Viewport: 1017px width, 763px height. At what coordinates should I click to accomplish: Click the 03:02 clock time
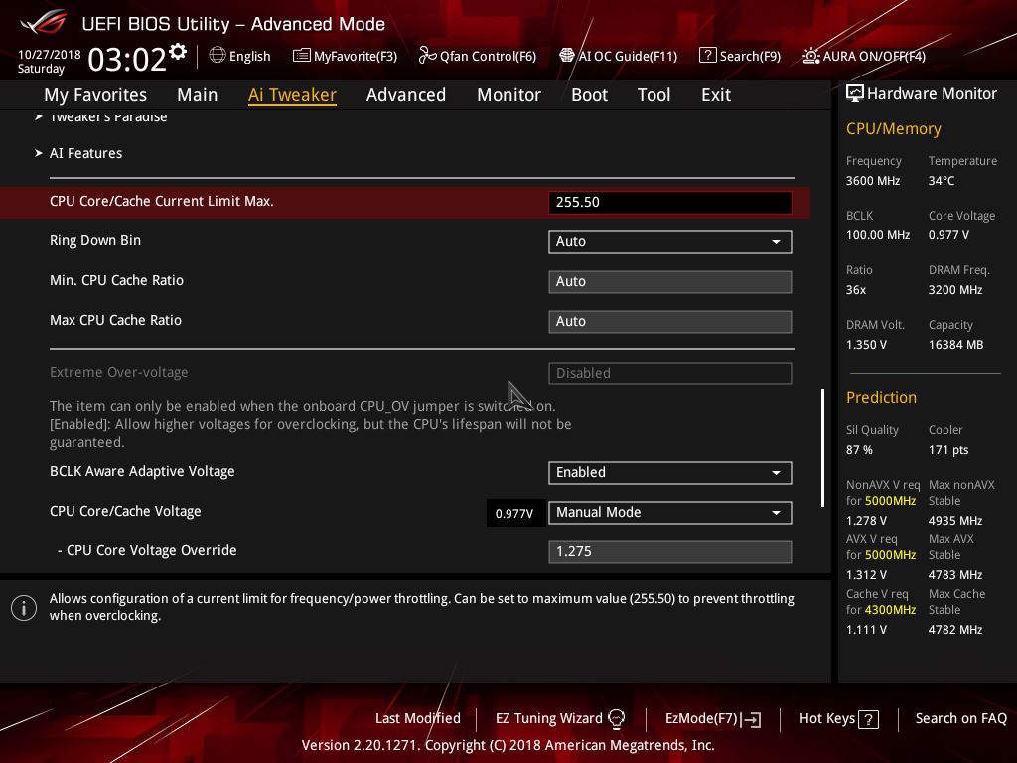[127, 59]
